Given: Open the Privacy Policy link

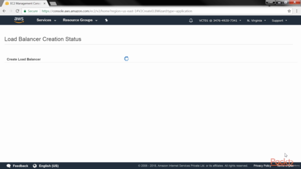Looking at the screenshot, I should click(262, 166).
